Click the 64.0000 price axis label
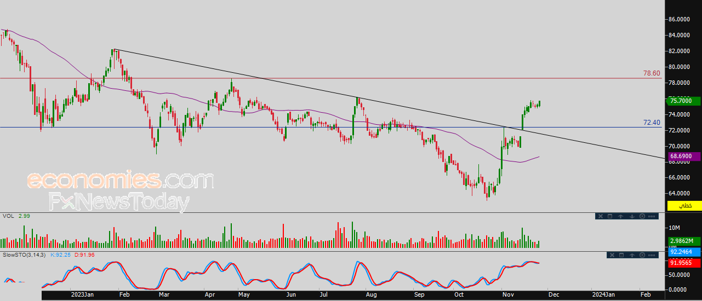 [679, 194]
